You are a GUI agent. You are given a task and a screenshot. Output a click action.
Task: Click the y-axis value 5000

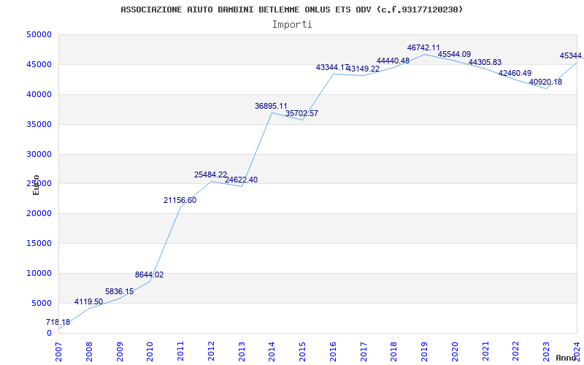click(42, 303)
